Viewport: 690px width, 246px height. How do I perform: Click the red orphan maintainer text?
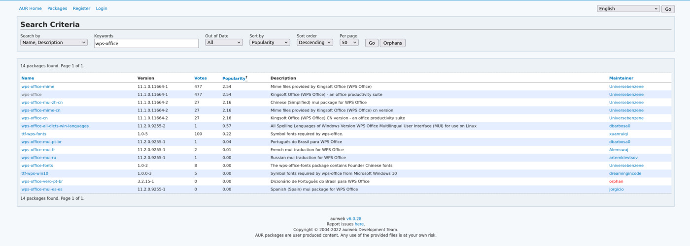coord(616,181)
